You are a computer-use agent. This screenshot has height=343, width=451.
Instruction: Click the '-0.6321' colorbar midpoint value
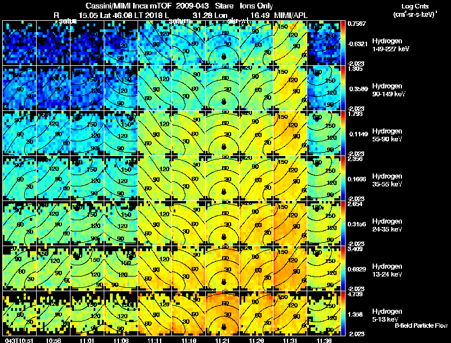click(x=357, y=44)
